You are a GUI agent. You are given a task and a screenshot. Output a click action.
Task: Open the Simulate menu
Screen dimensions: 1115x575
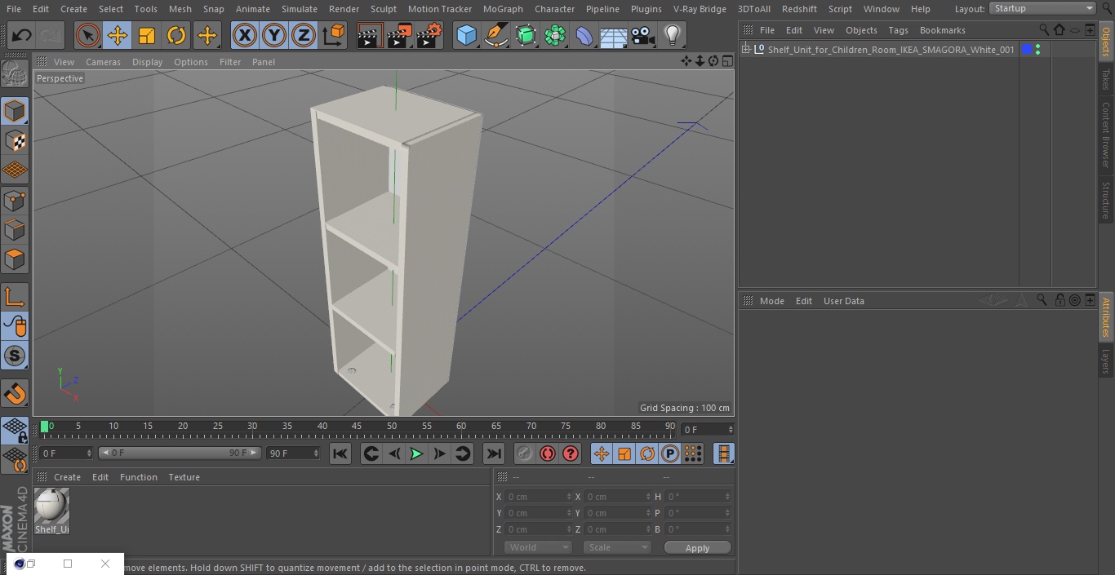click(299, 9)
